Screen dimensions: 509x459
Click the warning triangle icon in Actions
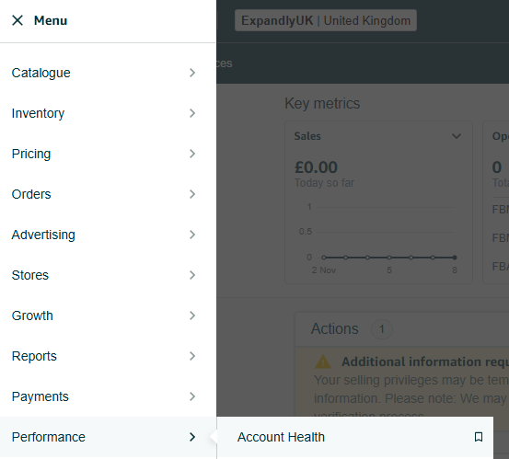click(323, 361)
